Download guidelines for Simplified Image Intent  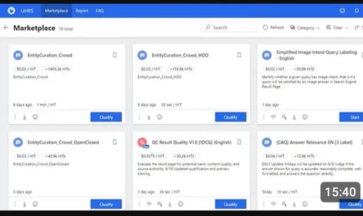tap(294, 117)
